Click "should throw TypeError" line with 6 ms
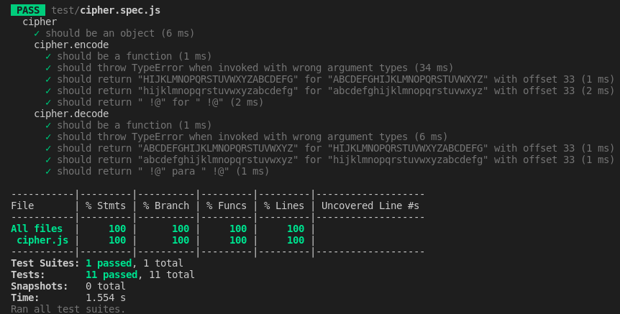This screenshot has width=620, height=314. (x=252, y=137)
